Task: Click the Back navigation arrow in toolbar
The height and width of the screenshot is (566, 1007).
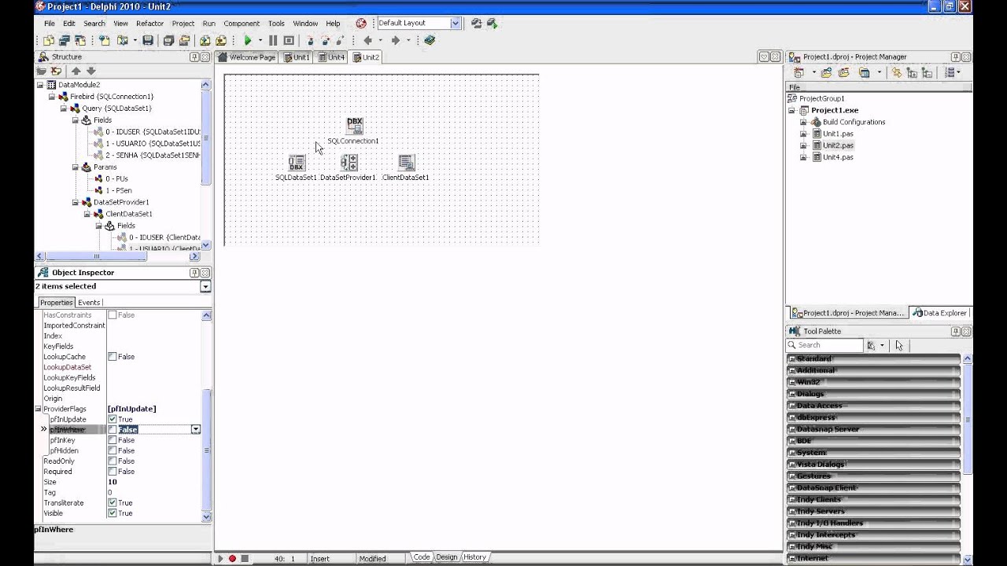Action: point(367,40)
